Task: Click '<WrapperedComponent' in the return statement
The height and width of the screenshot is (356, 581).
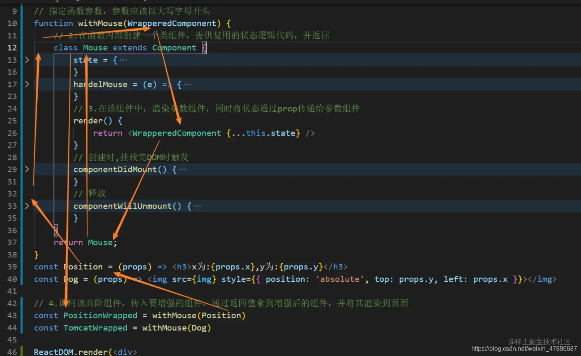Action: (x=174, y=133)
